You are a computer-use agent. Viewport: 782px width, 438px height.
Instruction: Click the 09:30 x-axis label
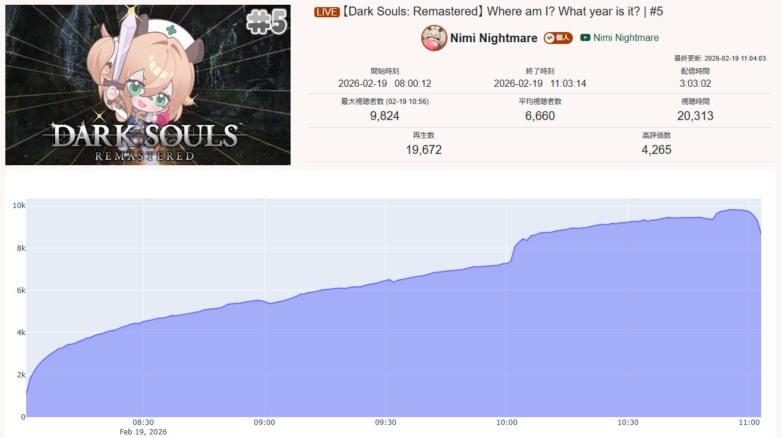[385, 423]
